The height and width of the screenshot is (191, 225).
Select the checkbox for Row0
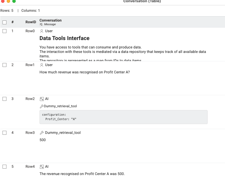tap(4, 31)
